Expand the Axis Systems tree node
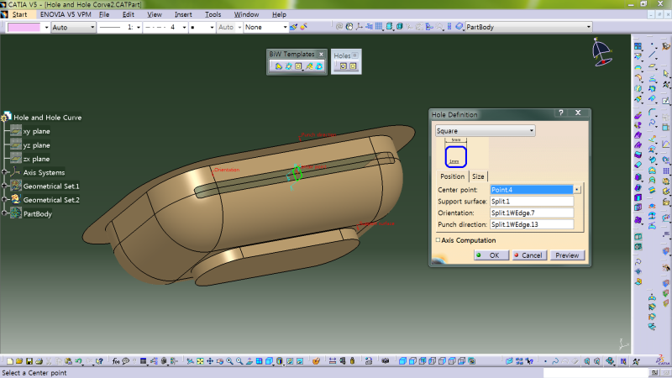This screenshot has height=378, width=672. pyautogui.click(x=5, y=172)
